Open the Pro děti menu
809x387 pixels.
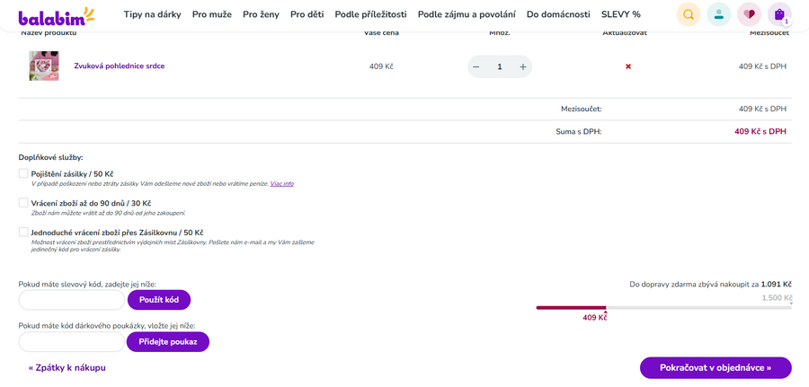coord(307,14)
